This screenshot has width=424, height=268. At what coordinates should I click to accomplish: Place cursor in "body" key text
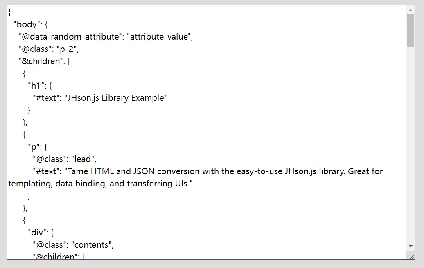coord(27,24)
